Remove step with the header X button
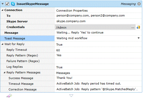 139,4
